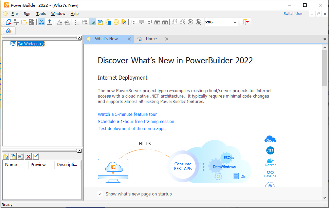Open the Run menu
The width and height of the screenshot is (329, 208).
pos(27,14)
